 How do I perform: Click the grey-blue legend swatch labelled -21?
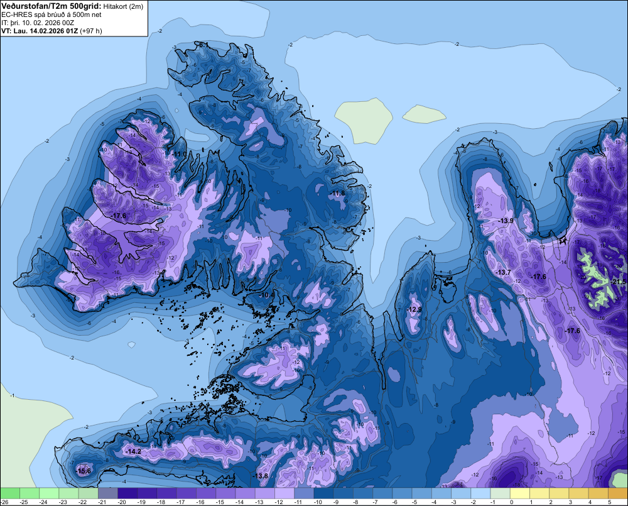coord(108,493)
